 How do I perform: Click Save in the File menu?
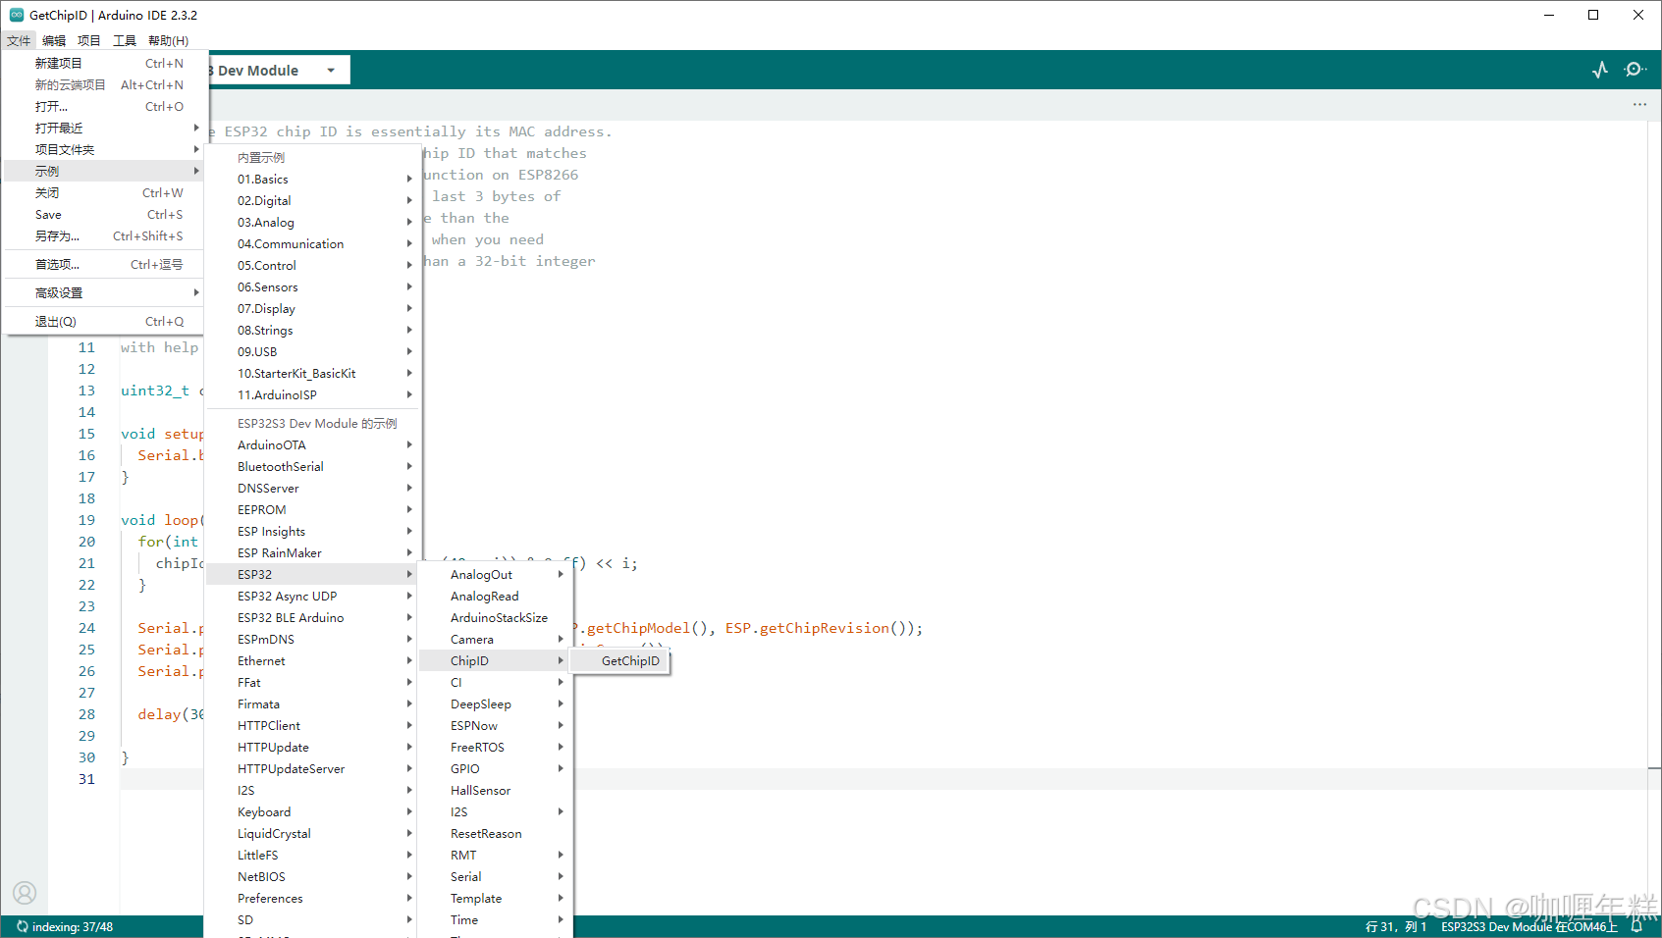[104, 214]
